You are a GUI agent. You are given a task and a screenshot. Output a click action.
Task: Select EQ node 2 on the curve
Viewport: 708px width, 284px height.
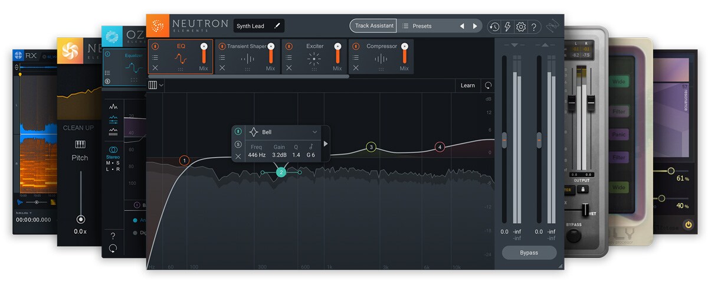click(281, 172)
